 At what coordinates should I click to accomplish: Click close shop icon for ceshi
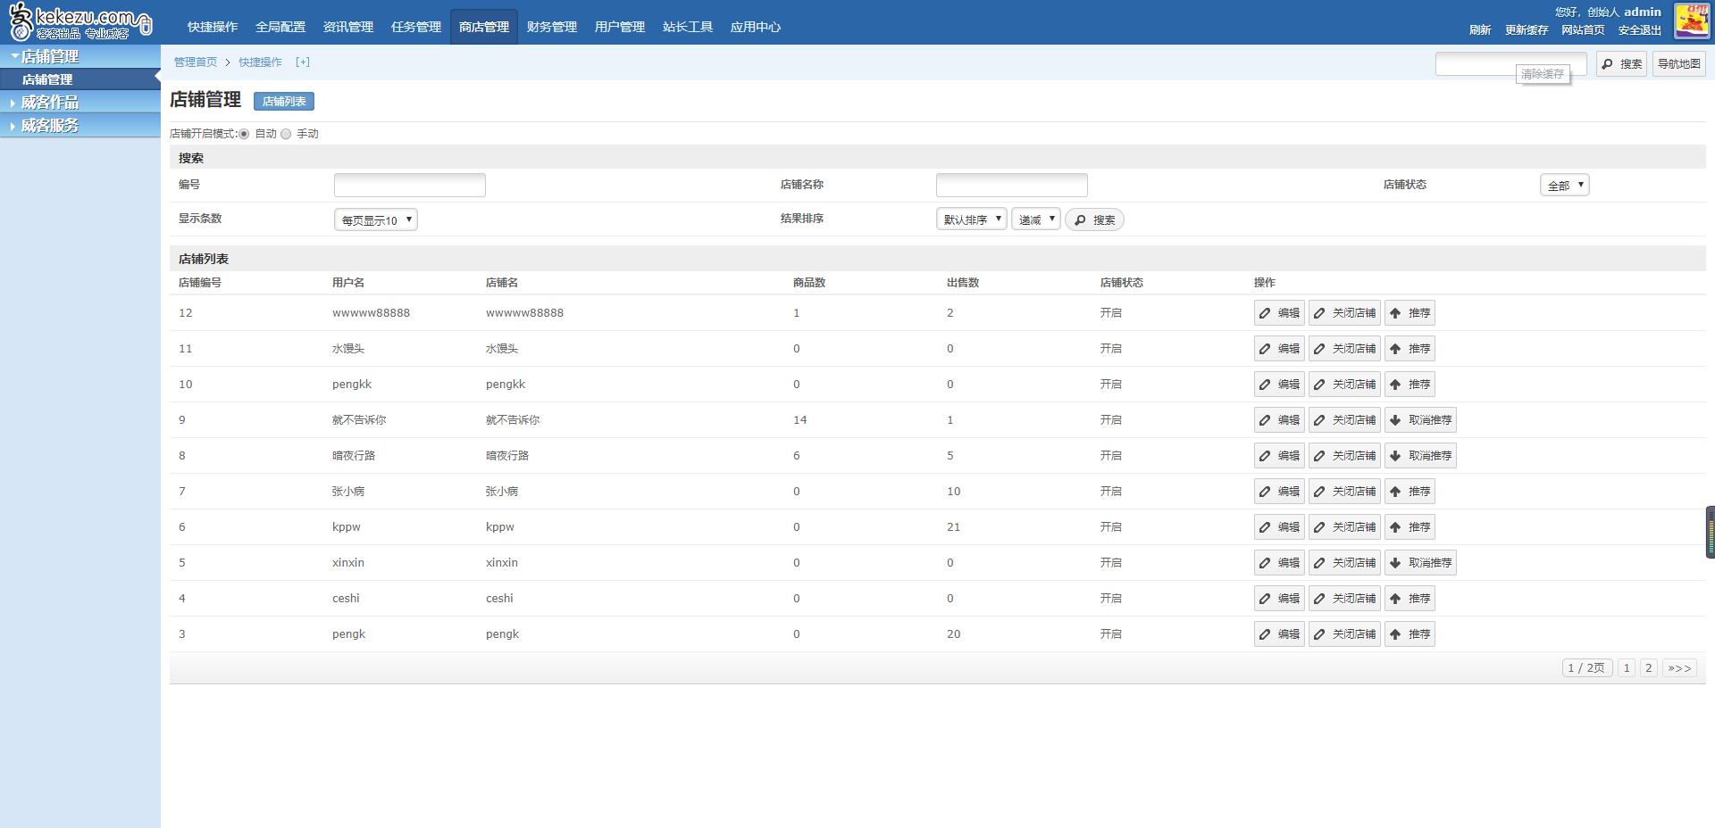click(1319, 599)
